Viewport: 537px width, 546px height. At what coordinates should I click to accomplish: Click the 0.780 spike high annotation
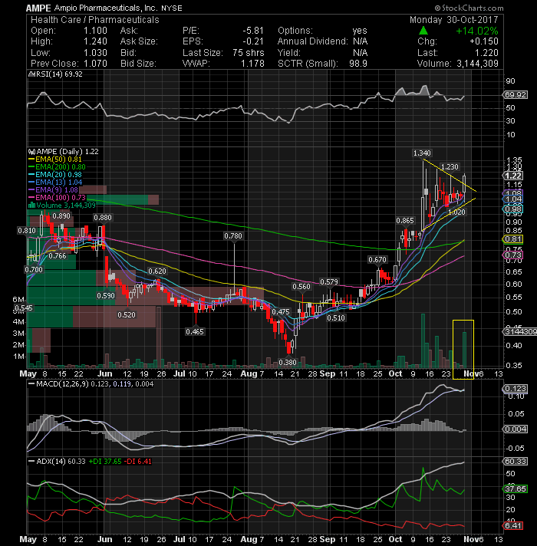pyautogui.click(x=233, y=235)
